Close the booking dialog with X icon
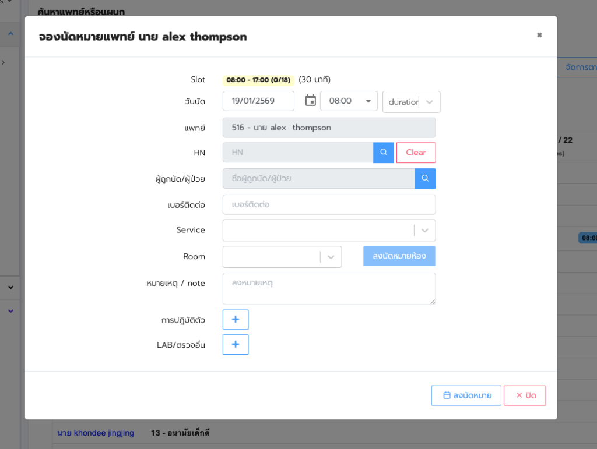 click(539, 36)
